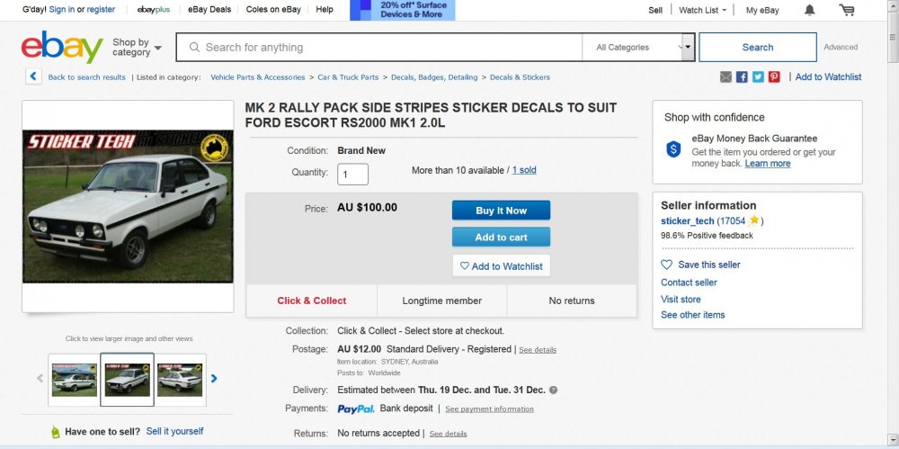Click back arrow to search results
Screen dimensions: 899x449
pyautogui.click(x=33, y=76)
